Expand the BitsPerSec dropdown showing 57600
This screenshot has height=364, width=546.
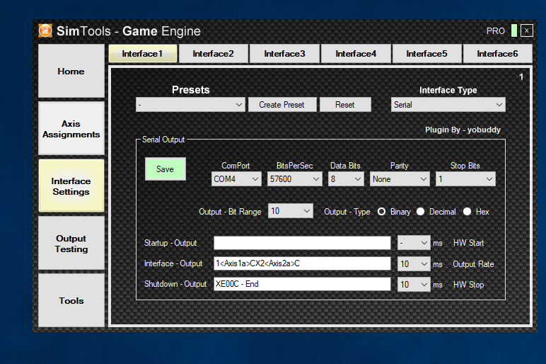click(294, 179)
